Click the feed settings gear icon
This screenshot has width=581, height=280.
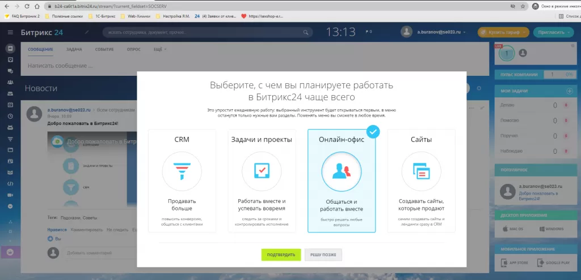click(x=479, y=89)
